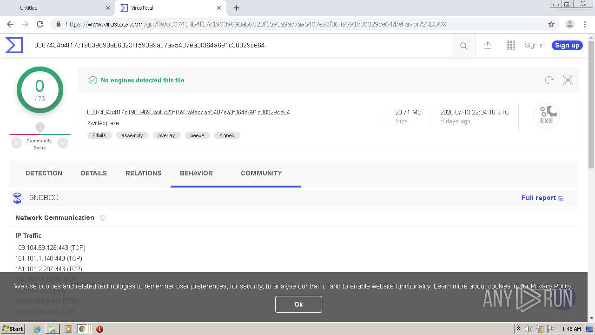The width and height of the screenshot is (595, 335).
Task: Click the community score question marker
Action: [40, 127]
